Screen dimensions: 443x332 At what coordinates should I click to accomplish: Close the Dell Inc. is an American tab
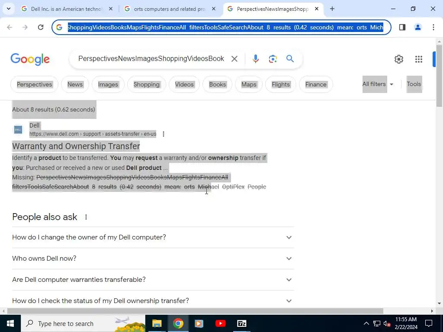111,9
